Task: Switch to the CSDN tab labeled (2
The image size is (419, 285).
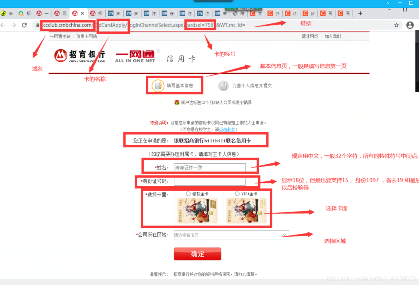Action: click(x=309, y=13)
